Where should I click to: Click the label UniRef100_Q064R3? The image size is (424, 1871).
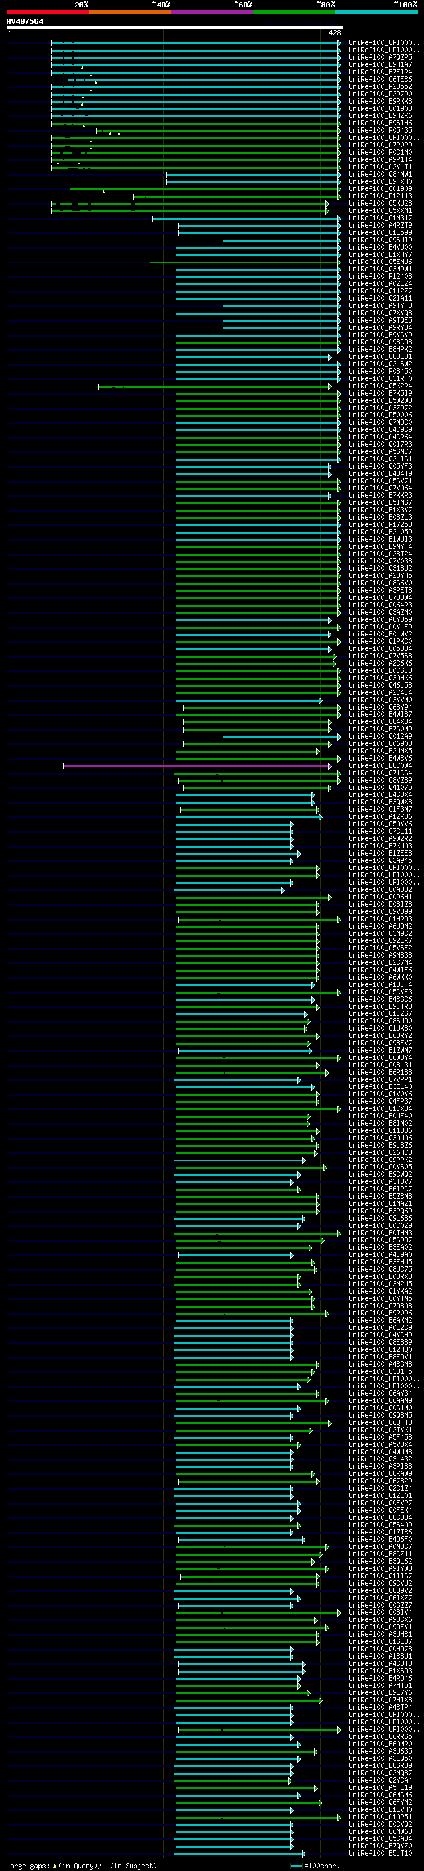[x=380, y=605]
